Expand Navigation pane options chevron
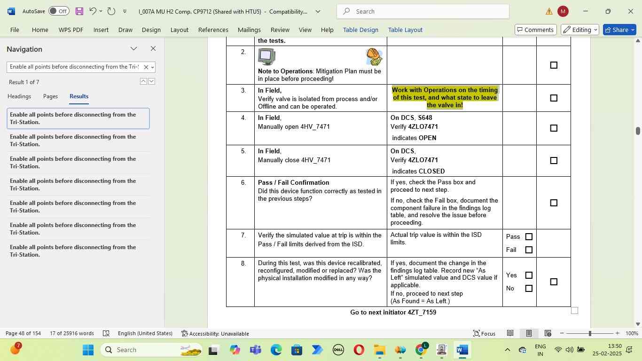The width and height of the screenshot is (642, 361). tap(134, 49)
